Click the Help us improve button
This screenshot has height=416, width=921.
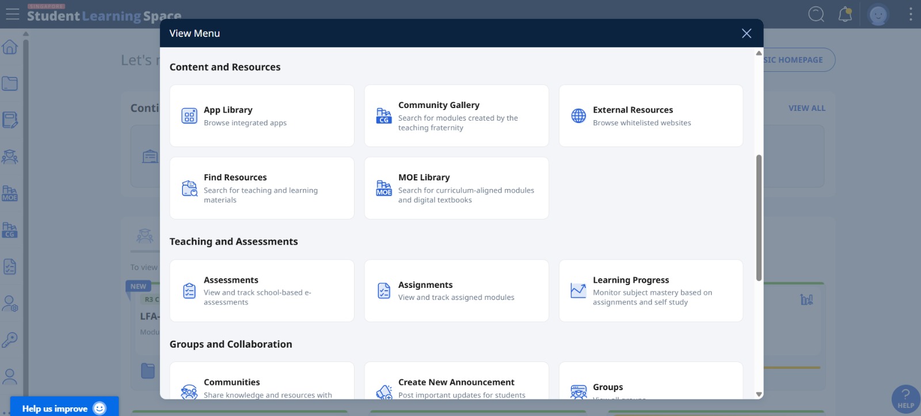pos(64,408)
